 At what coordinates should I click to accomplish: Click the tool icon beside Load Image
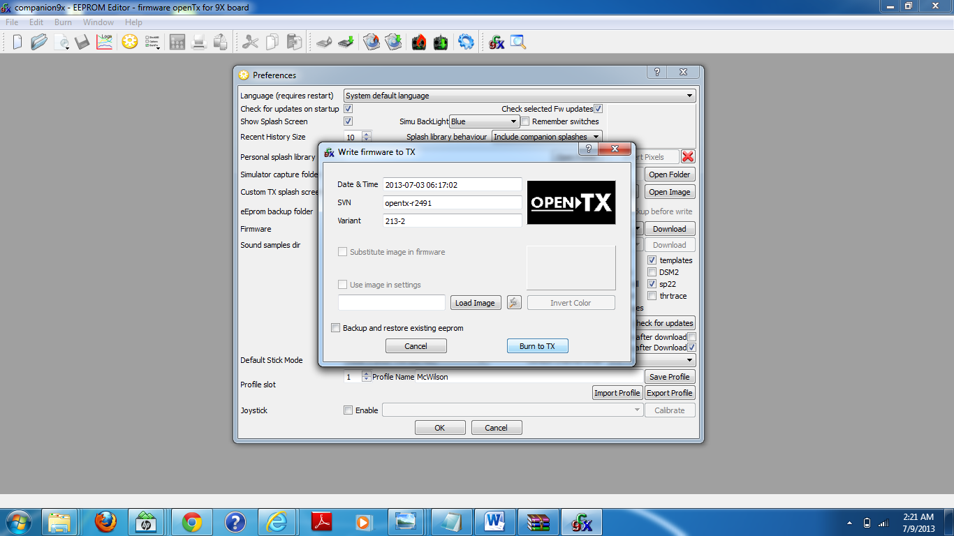click(x=514, y=302)
